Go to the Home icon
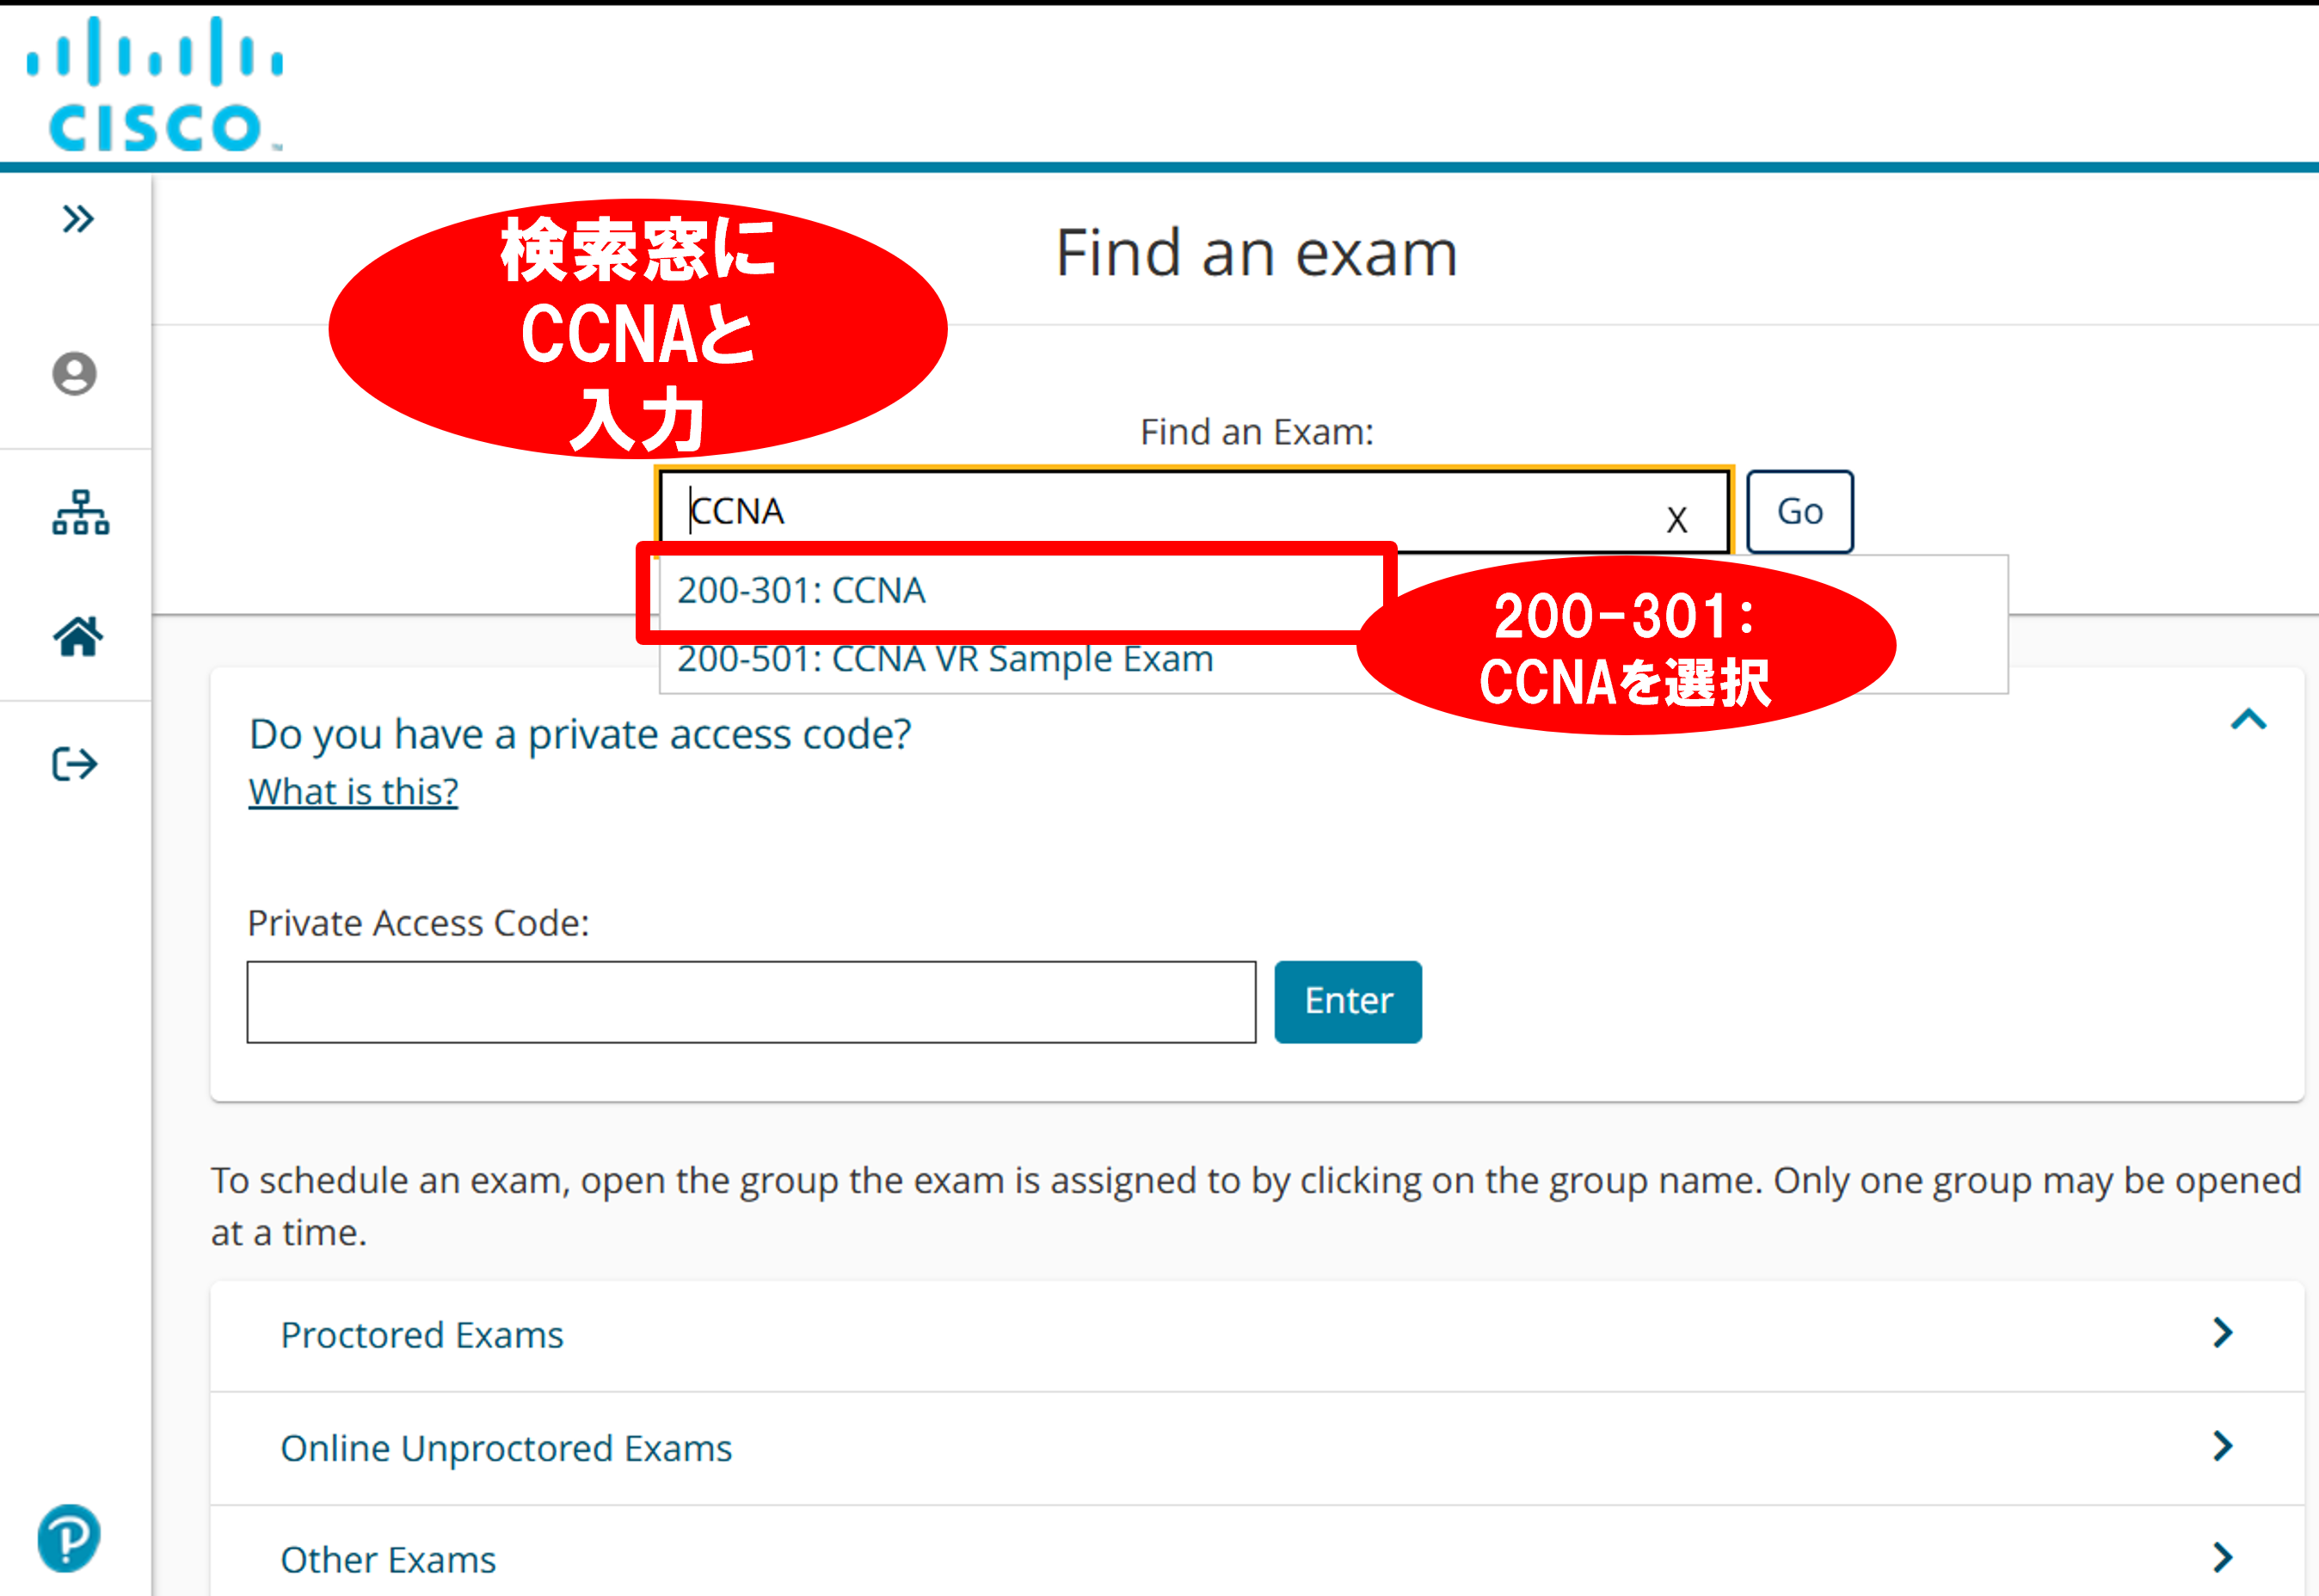Screen dimensions: 2319x1596 (78, 636)
